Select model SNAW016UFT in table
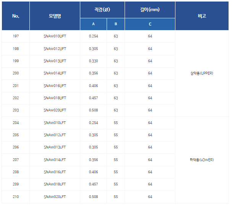Viewport: 232px width, 206px height. (55, 86)
